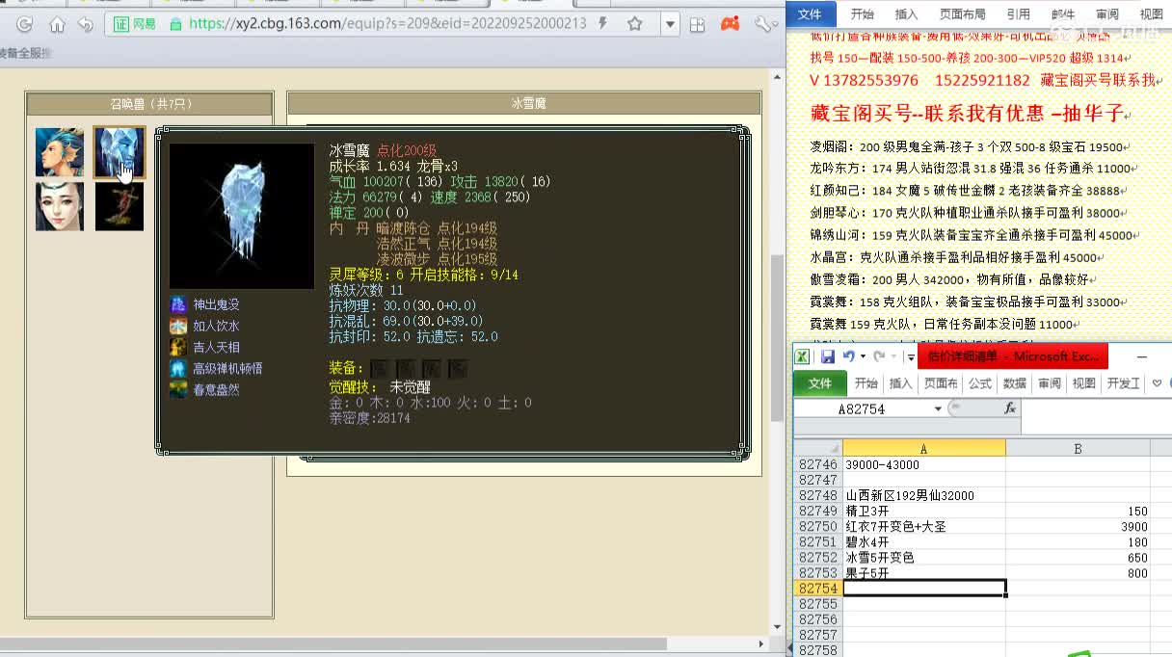Click the 高级禅机顿悟 skill icon
1172x657 pixels.
pyautogui.click(x=178, y=368)
